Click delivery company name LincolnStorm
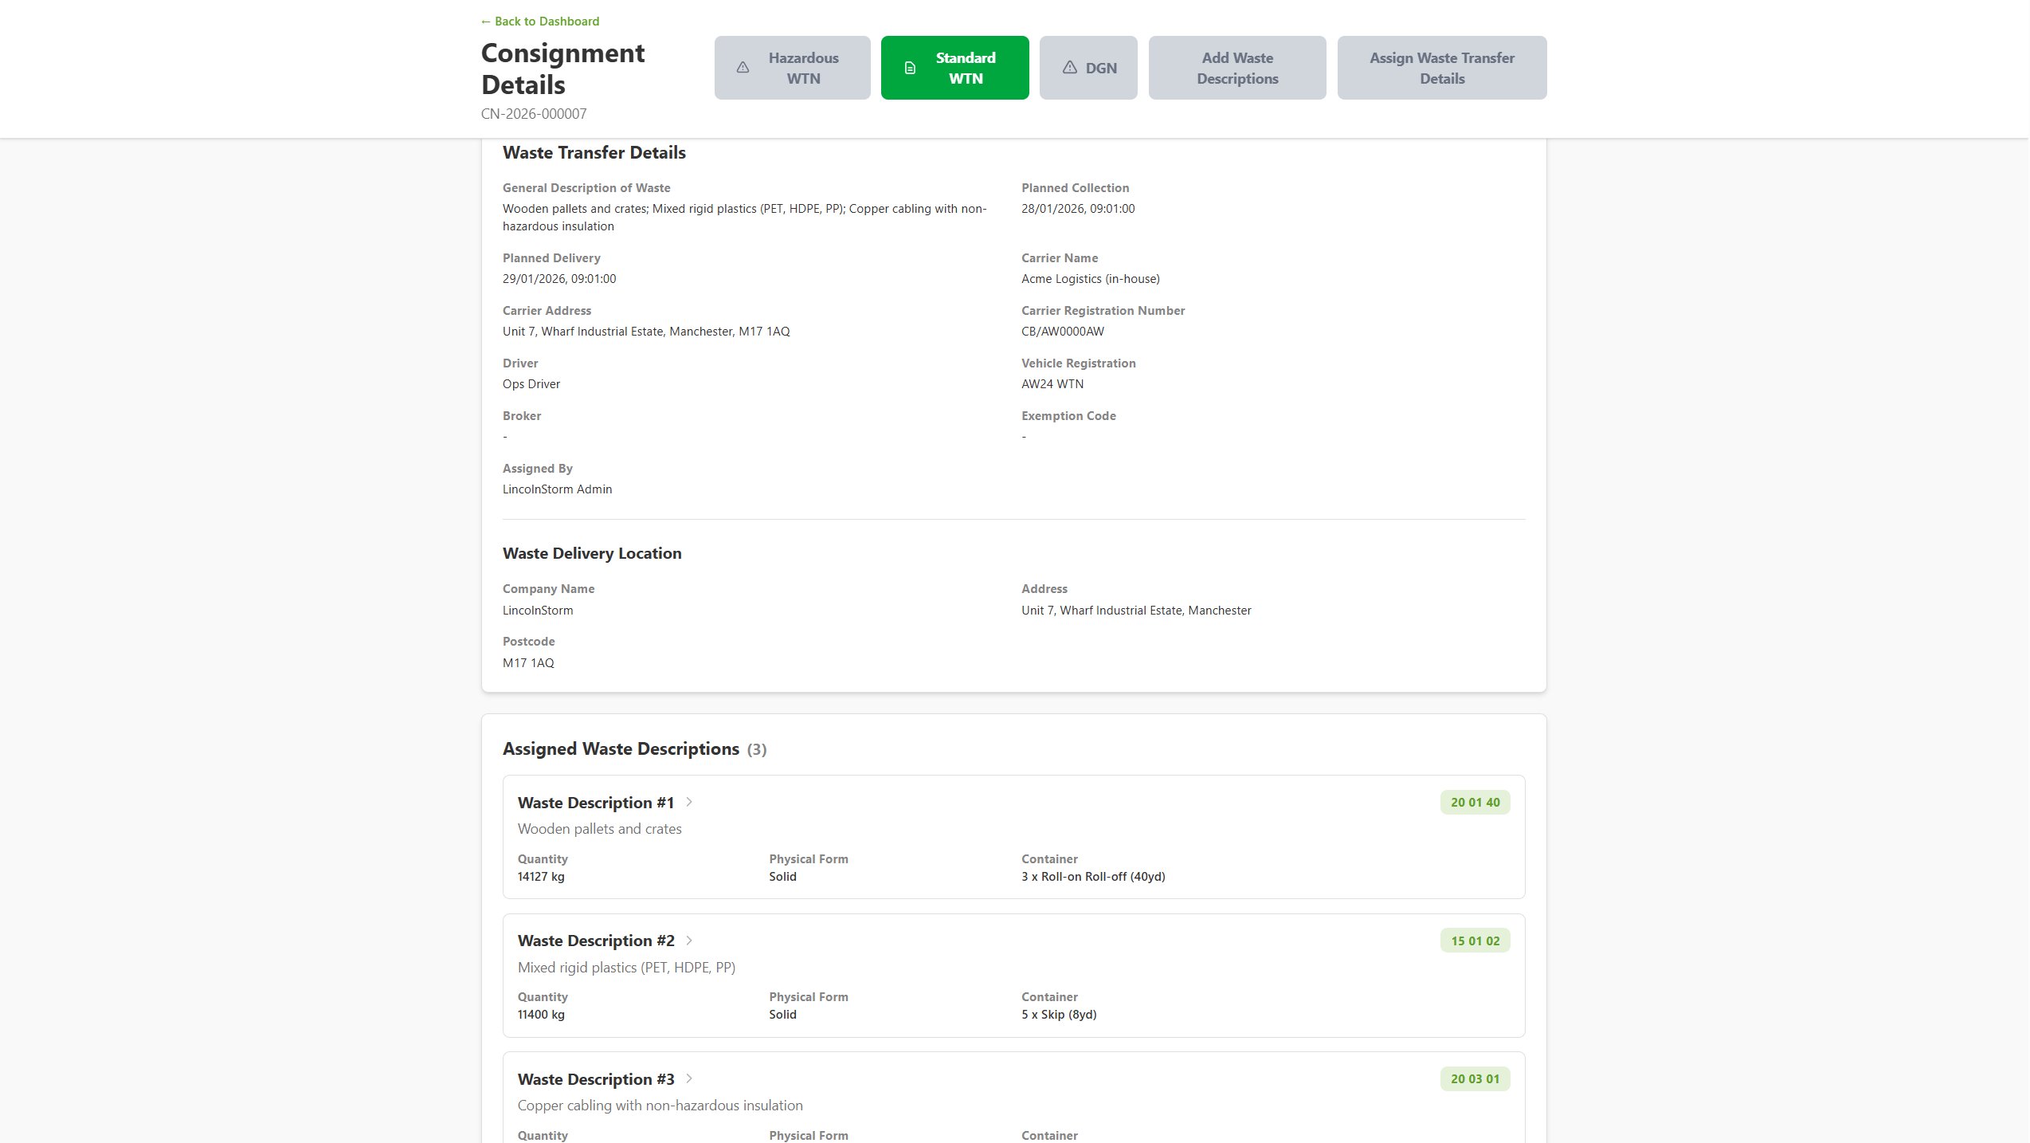This screenshot has height=1143, width=2030. pos(538,611)
